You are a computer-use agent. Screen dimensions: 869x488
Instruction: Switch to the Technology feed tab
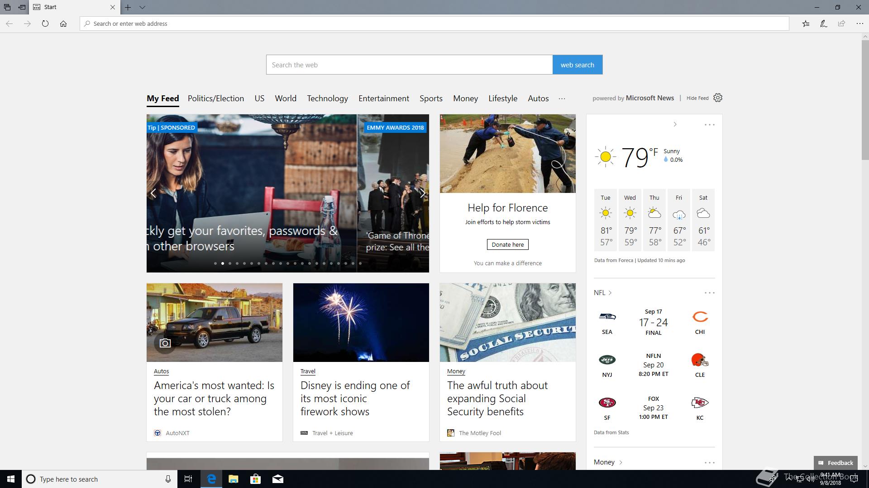pos(327,99)
